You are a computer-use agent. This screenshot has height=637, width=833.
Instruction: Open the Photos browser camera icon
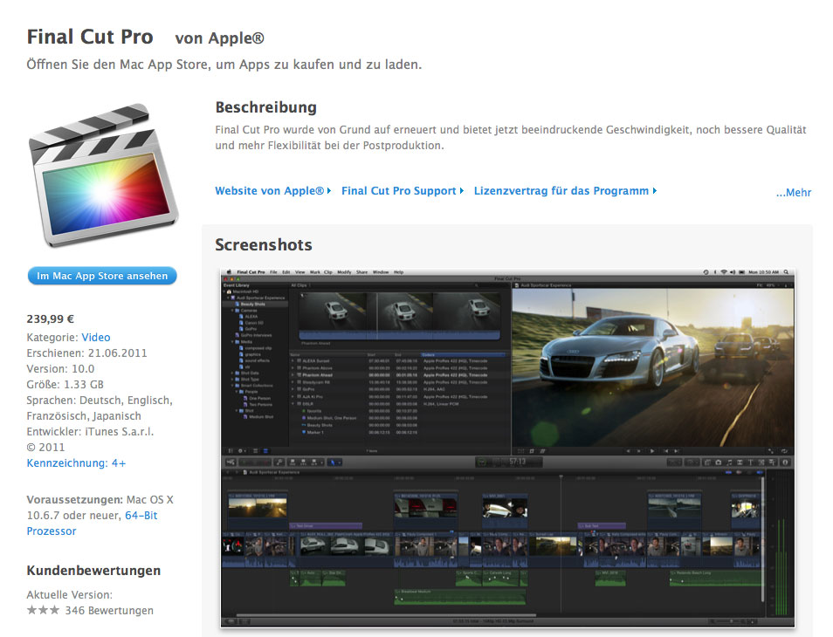pos(718,462)
